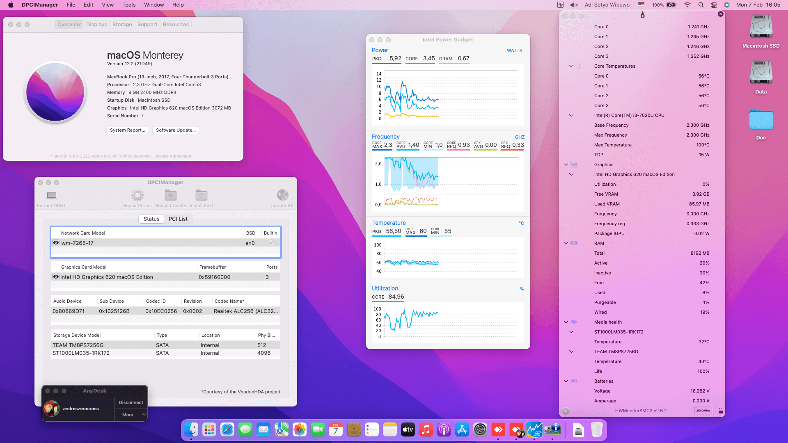This screenshot has width=788, height=443.
Task: Open Data drive on desktop
Action: [x=761, y=78]
